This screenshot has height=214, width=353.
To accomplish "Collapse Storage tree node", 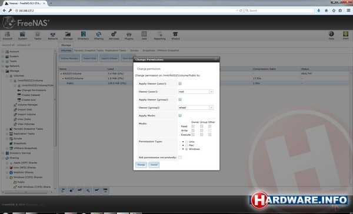I will [3, 71].
